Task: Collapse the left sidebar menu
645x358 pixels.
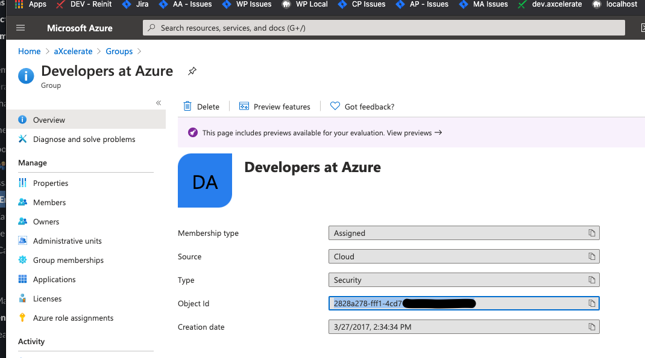Action: 159,103
